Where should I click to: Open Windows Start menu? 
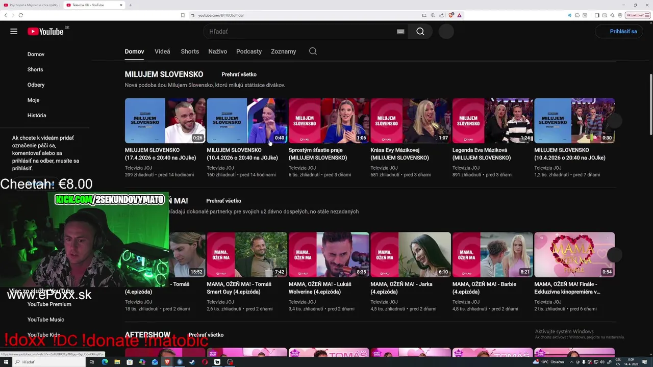point(5,362)
